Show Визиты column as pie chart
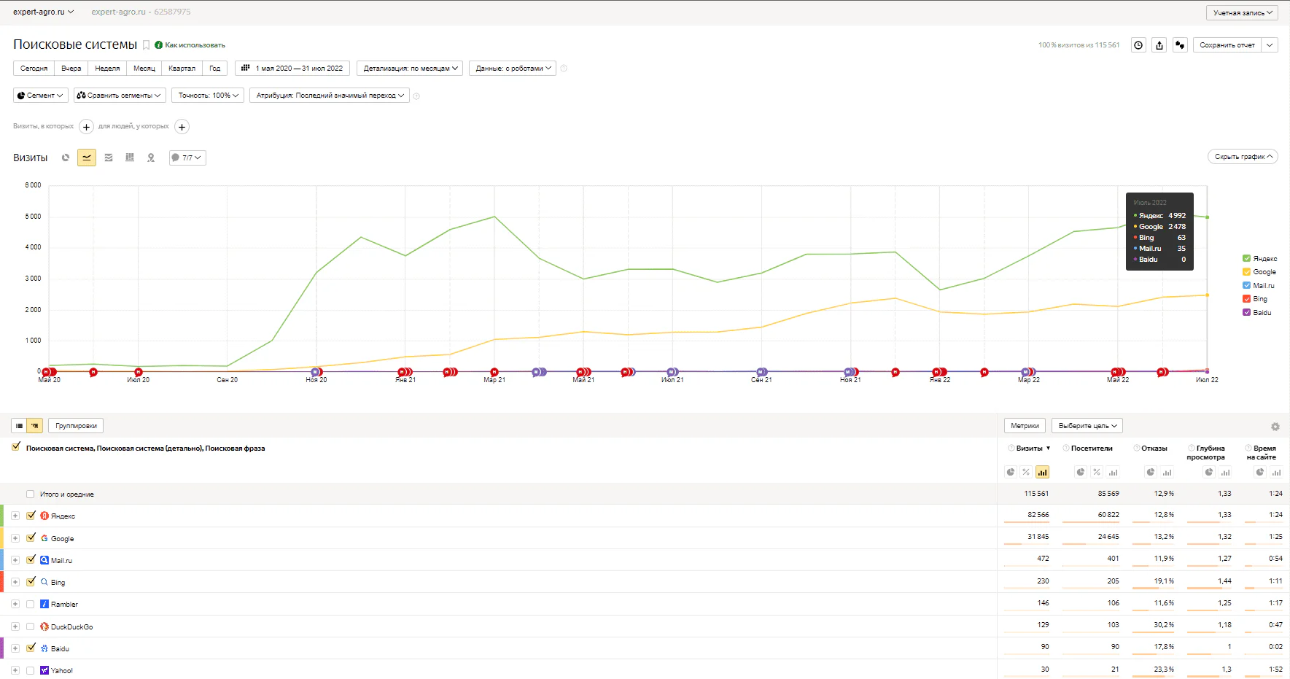This screenshot has width=1290, height=679. [1011, 472]
